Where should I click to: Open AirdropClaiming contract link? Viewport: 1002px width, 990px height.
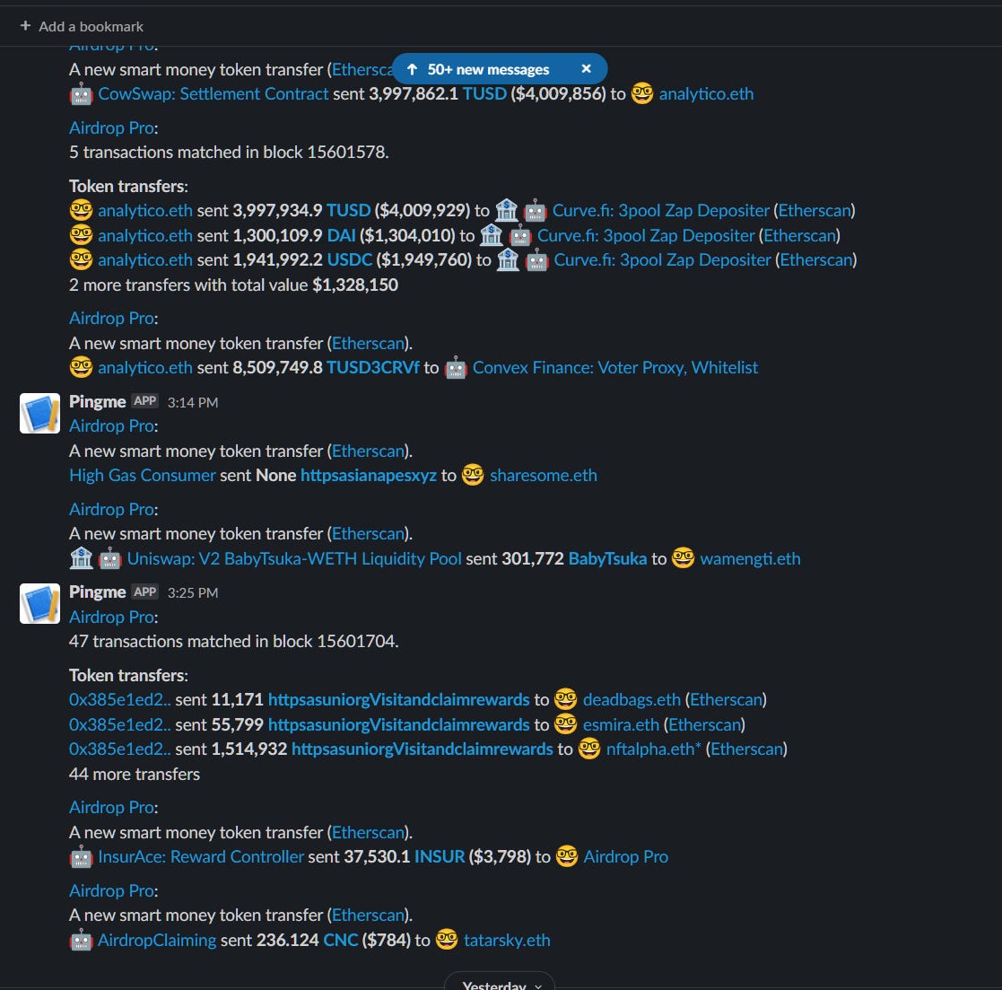coord(157,940)
